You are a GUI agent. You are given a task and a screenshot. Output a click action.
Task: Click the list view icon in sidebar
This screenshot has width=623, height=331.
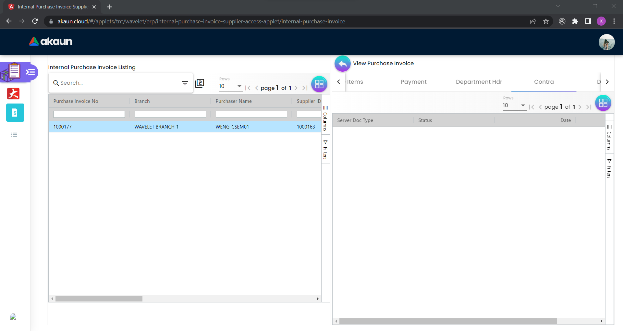click(14, 135)
